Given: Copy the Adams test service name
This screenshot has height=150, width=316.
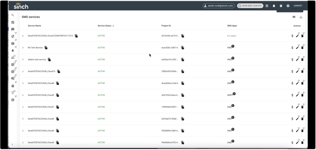Looking at the screenshot, I should click(x=49, y=60).
